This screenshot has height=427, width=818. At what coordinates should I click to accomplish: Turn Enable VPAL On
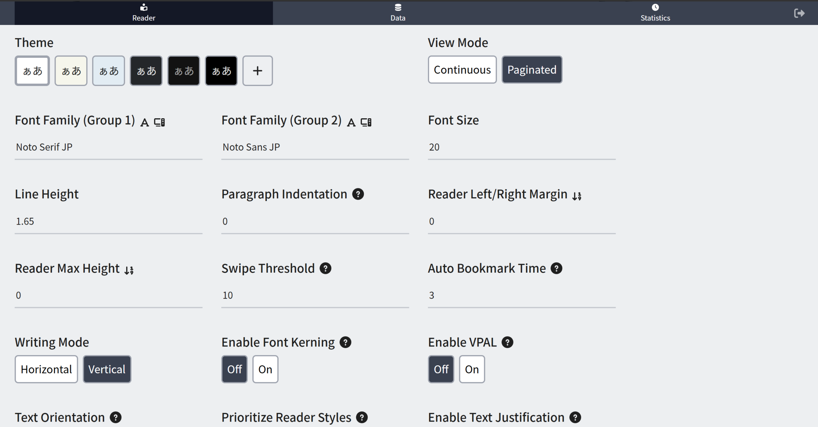(x=472, y=369)
